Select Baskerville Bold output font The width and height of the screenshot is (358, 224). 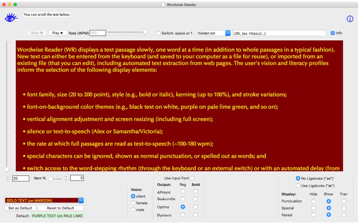point(196,199)
